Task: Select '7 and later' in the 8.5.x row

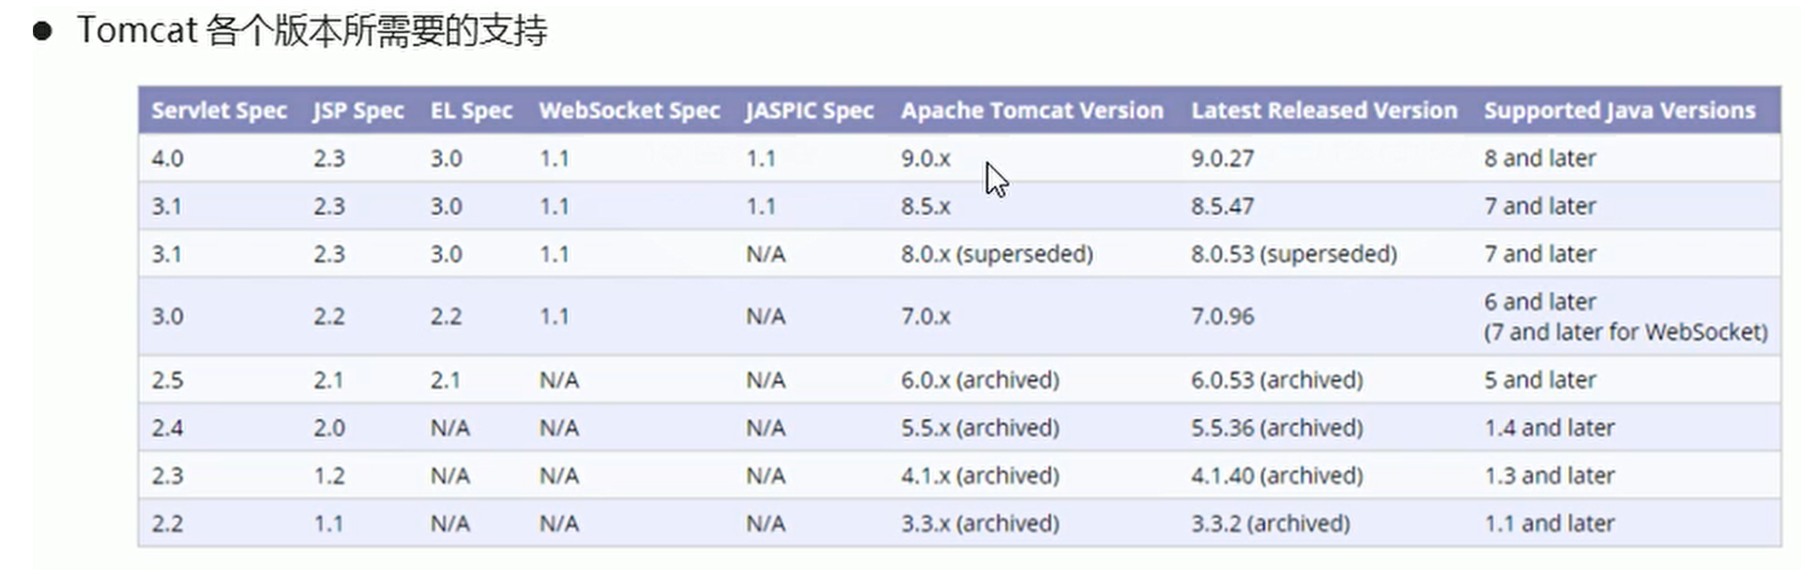Action: (1539, 206)
